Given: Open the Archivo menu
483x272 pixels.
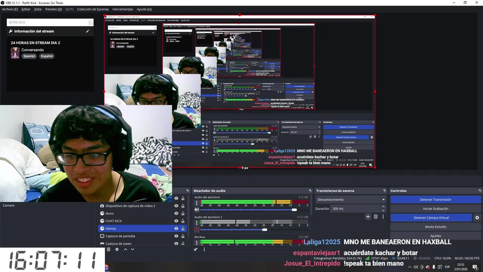Looking at the screenshot, I should 10,9.
